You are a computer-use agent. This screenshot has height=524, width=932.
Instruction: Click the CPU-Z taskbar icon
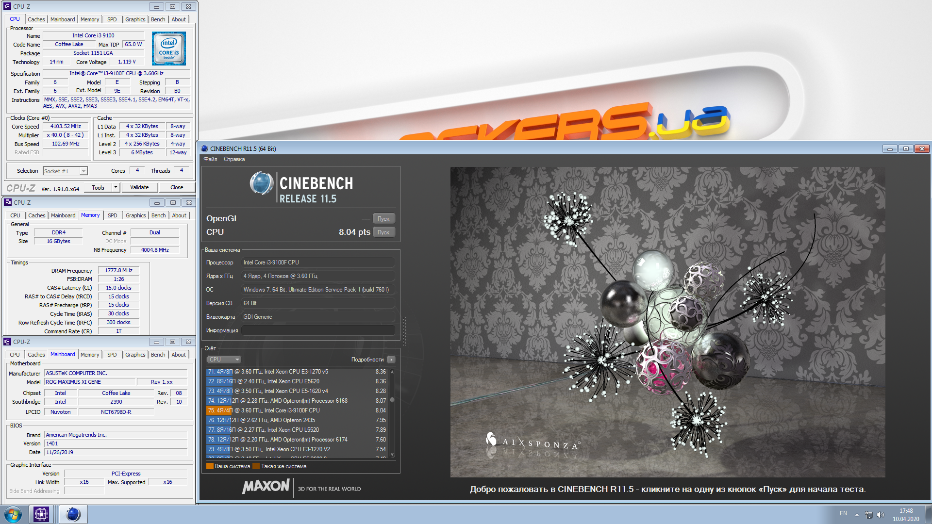click(41, 514)
